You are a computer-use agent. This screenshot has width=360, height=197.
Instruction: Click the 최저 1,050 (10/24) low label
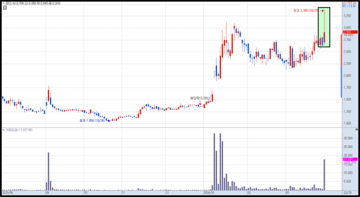[92, 121]
